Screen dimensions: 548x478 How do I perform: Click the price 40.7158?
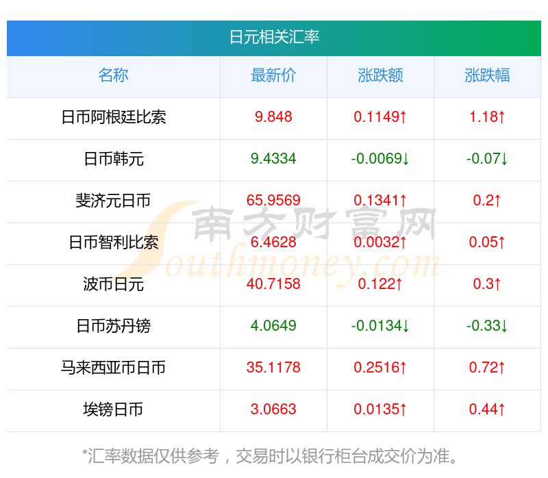(x=273, y=284)
